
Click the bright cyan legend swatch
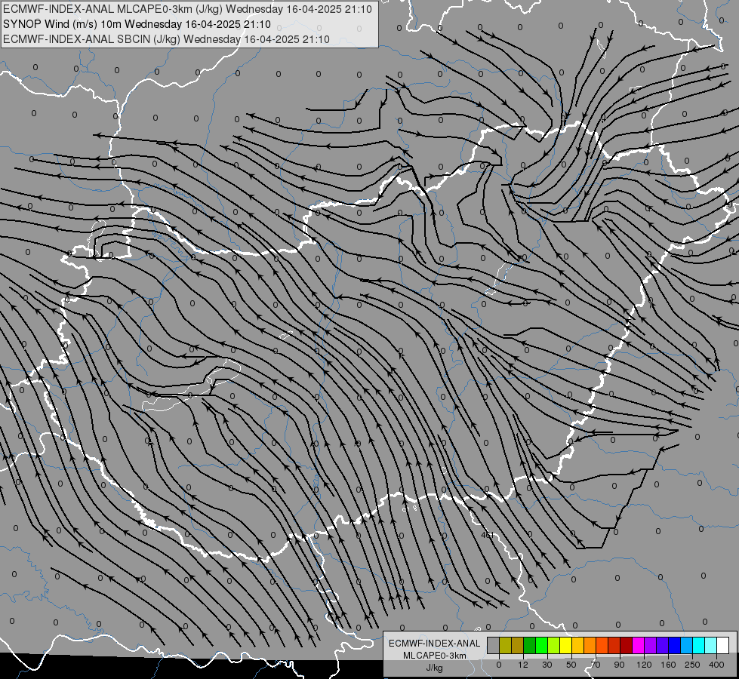700,645
